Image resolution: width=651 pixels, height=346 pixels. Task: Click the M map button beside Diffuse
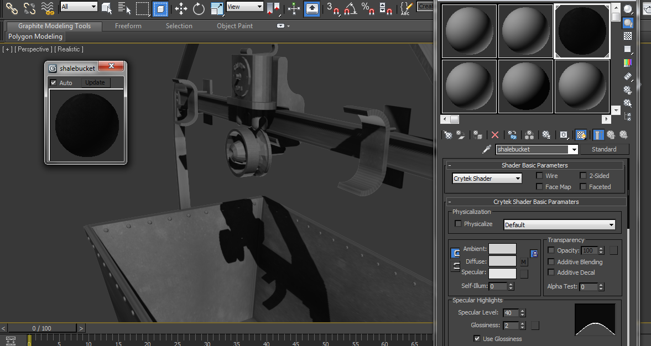[524, 262]
